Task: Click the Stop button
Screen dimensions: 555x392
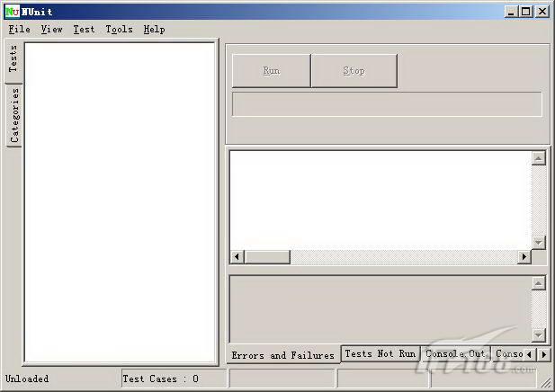Action: point(354,71)
